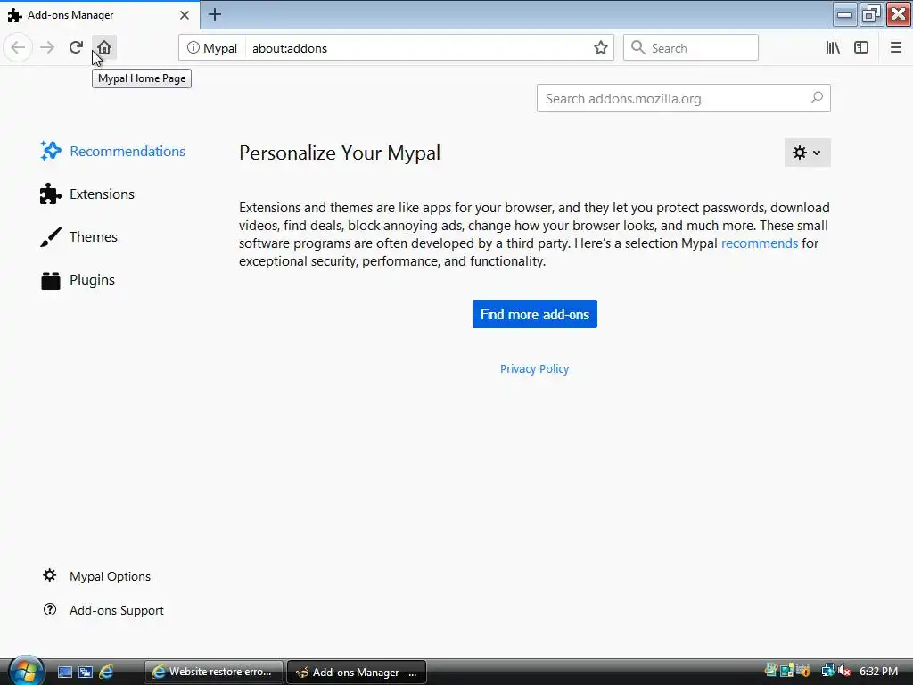The image size is (913, 685).
Task: Open the Privacy Policy link
Action: pyautogui.click(x=535, y=369)
